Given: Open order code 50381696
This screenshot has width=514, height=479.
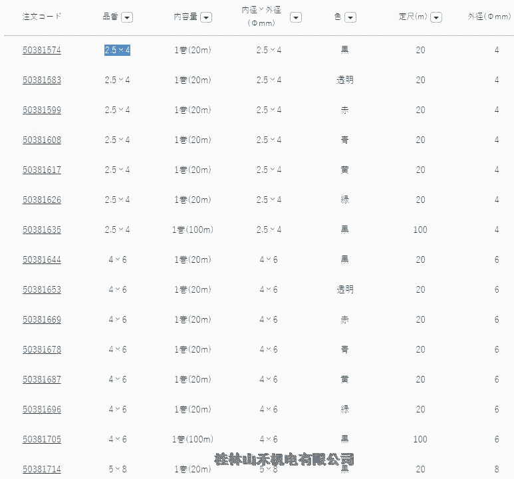Looking at the screenshot, I should [x=42, y=409].
